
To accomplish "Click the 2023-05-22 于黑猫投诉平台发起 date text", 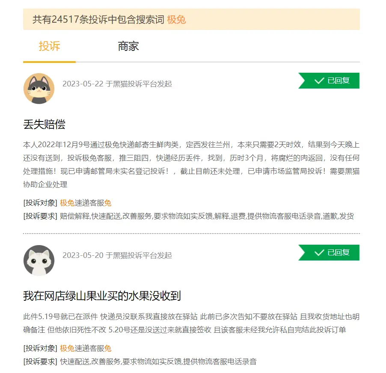I will (117, 84).
